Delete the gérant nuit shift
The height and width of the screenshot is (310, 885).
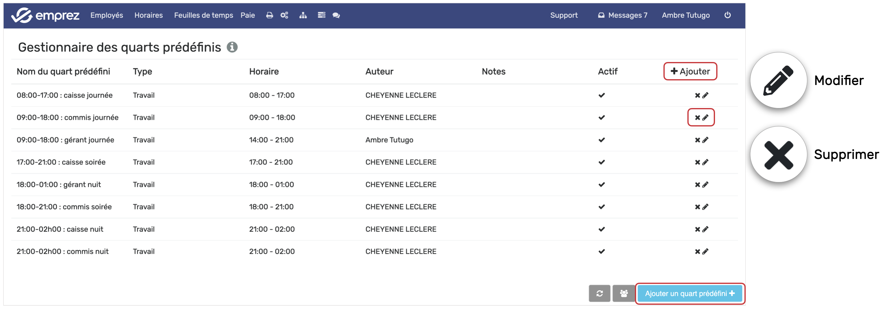pos(697,185)
